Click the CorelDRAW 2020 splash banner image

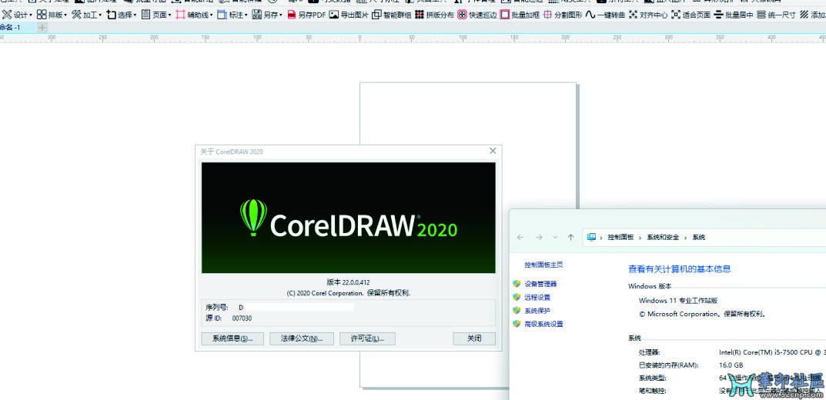pyautogui.click(x=348, y=218)
